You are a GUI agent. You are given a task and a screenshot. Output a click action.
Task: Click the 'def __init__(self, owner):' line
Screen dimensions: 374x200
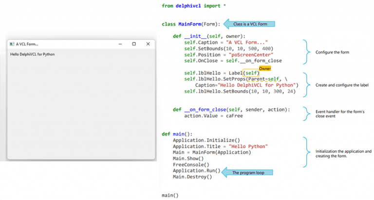click(x=209, y=36)
